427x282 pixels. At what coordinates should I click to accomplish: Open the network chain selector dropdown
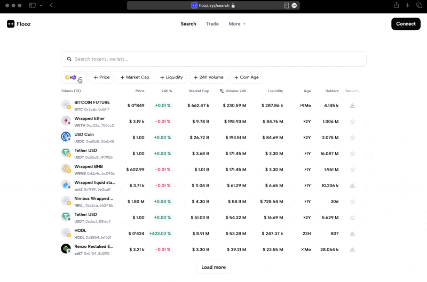[74, 77]
